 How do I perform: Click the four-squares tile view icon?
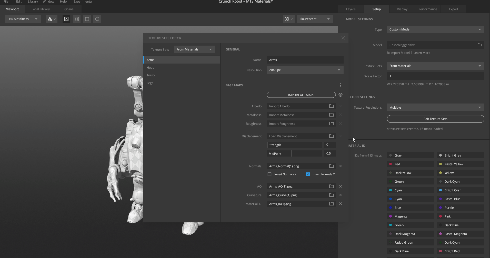coord(77,19)
